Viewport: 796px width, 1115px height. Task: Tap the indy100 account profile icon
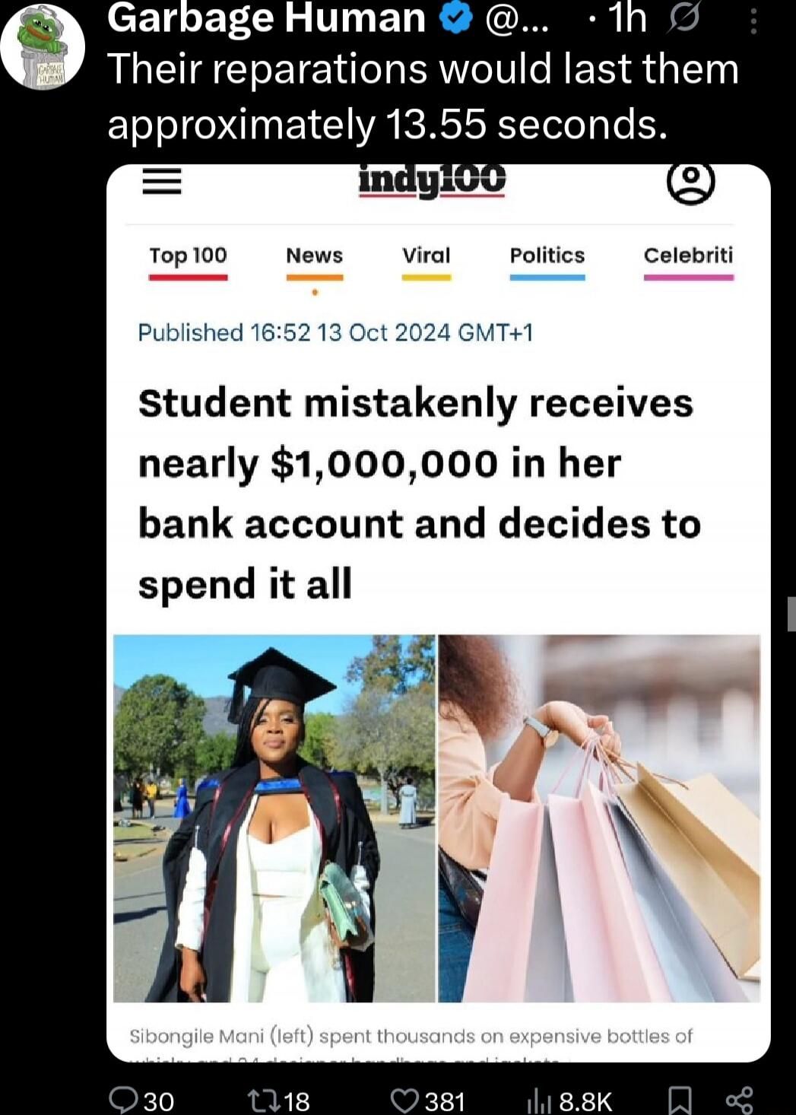point(690,183)
